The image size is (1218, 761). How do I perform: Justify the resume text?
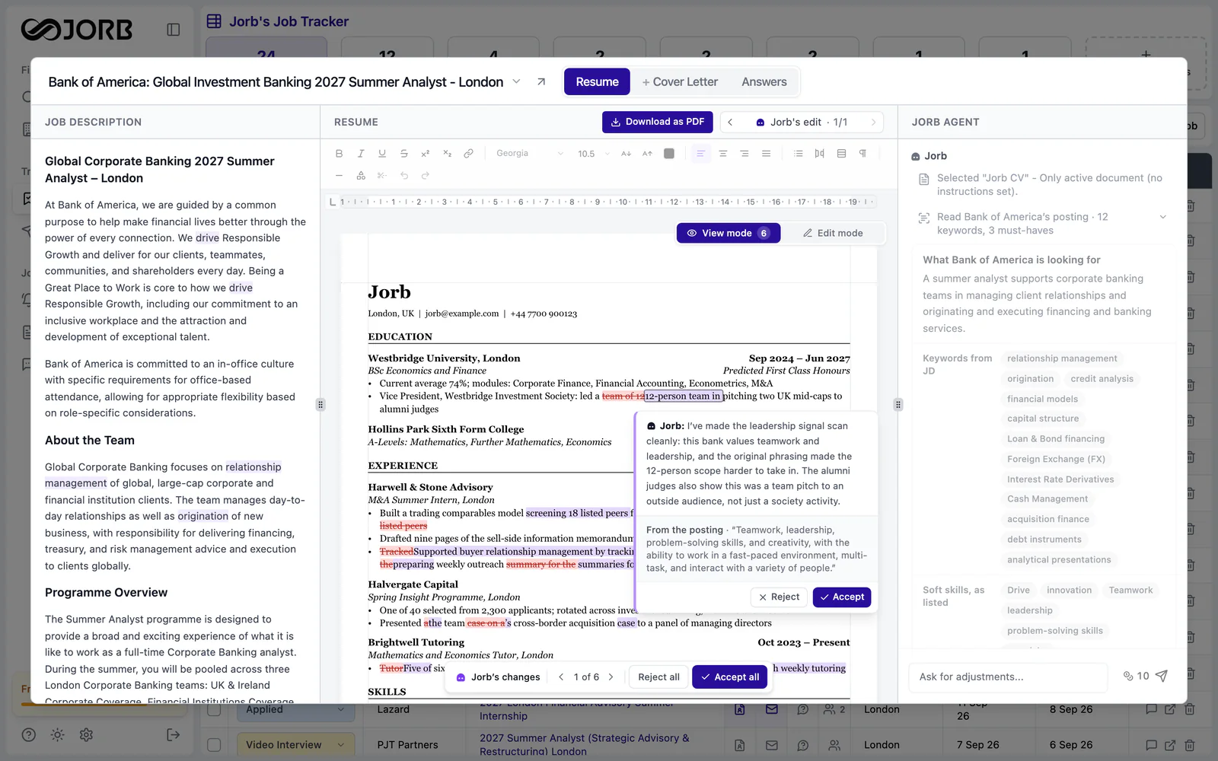click(766, 154)
